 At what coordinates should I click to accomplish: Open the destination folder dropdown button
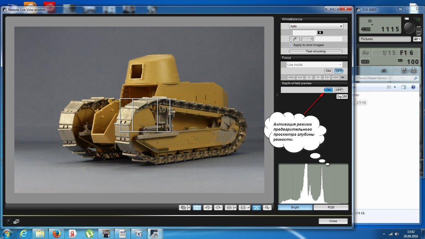(417, 39)
